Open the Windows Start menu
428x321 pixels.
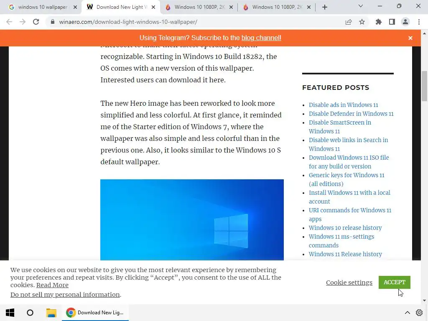[10, 313]
